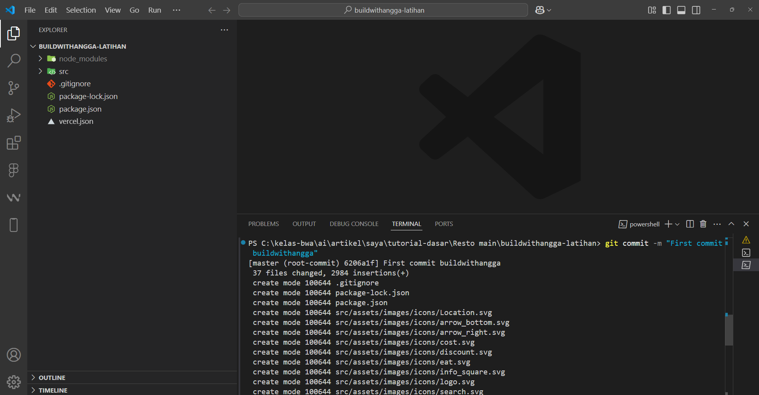Viewport: 759px width, 395px height.
Task: Open the Go menu
Action: (134, 10)
